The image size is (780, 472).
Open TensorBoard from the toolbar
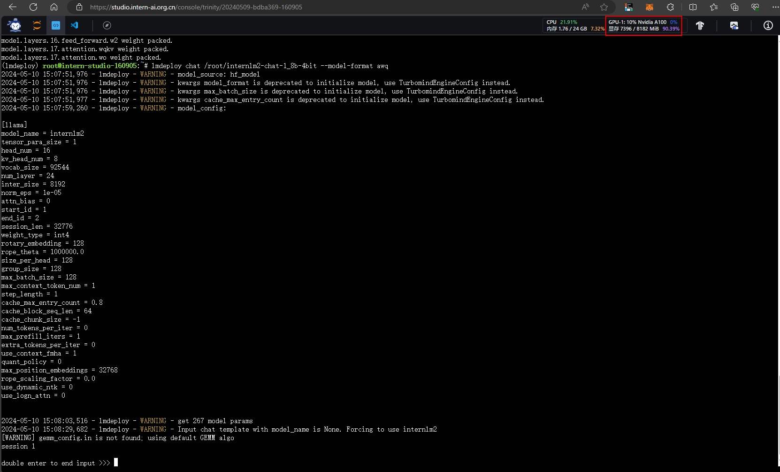[700, 25]
